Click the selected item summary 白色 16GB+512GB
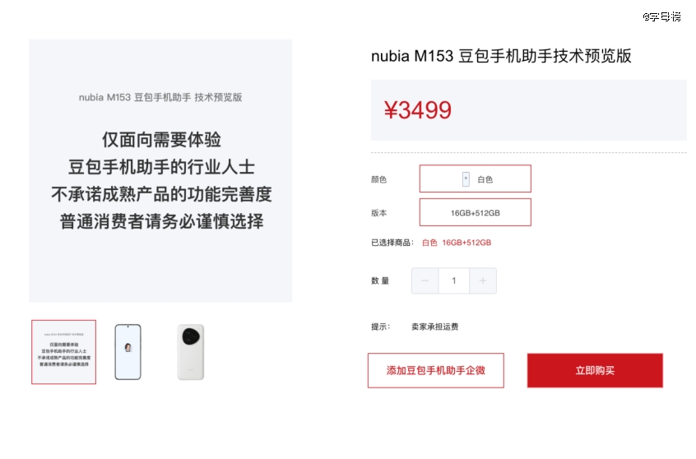 457,243
